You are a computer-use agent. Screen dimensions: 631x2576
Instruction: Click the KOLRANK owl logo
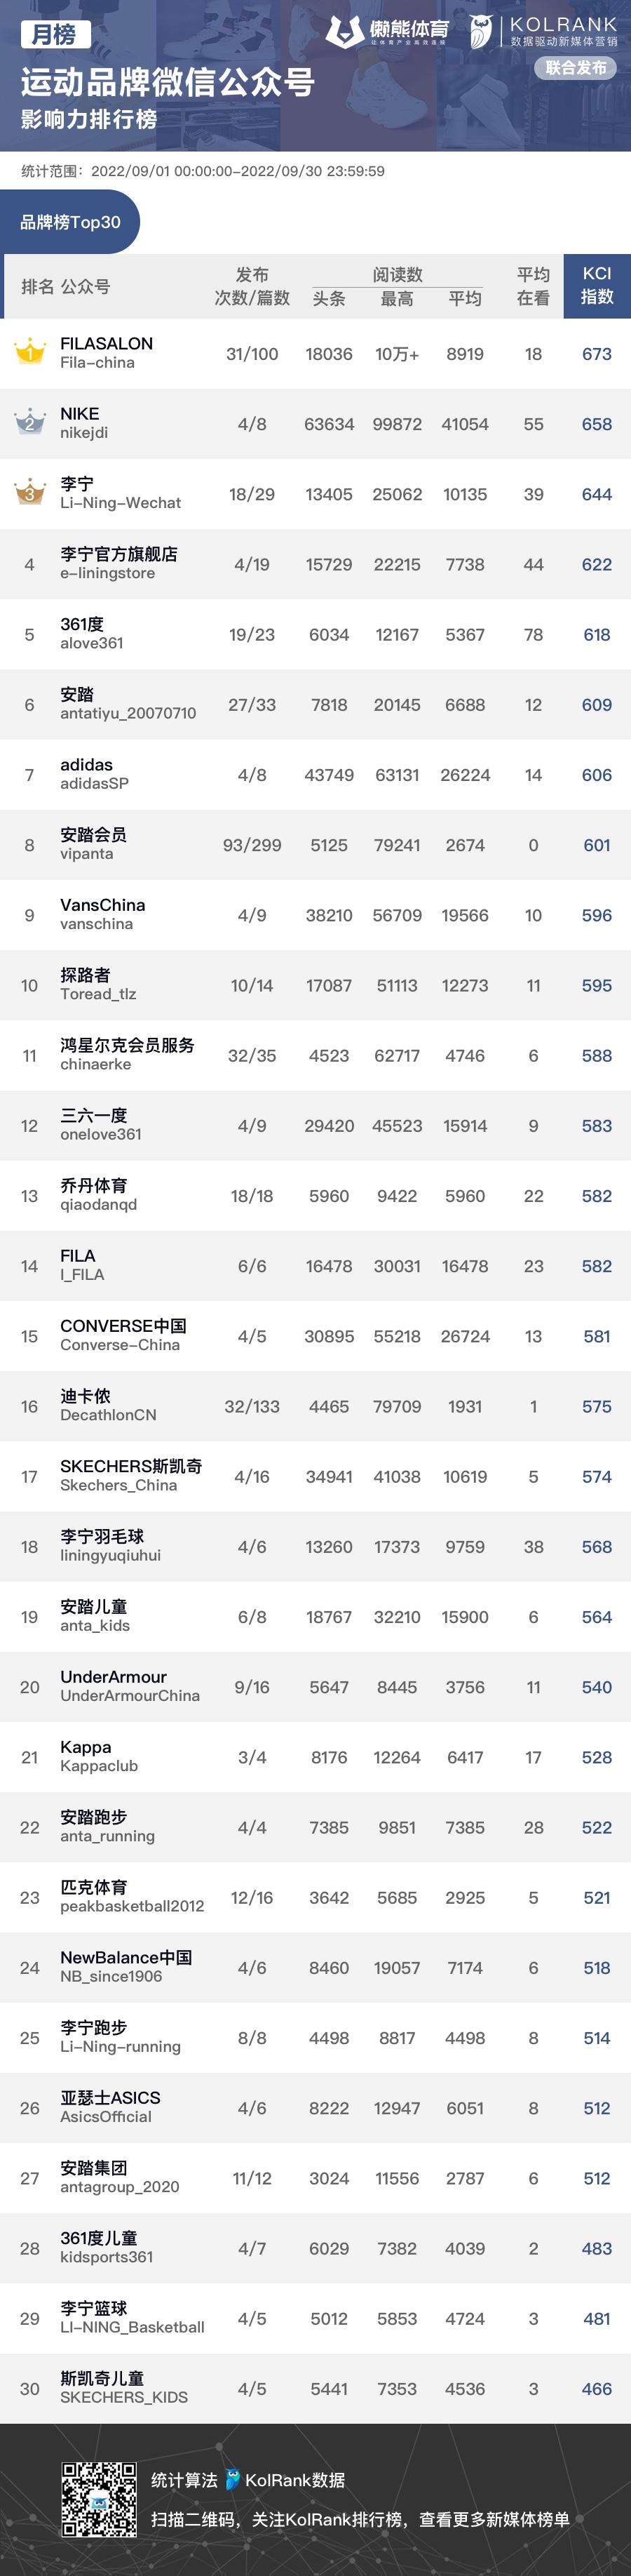tap(481, 32)
